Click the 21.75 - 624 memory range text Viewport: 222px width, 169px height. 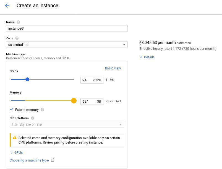113,101
